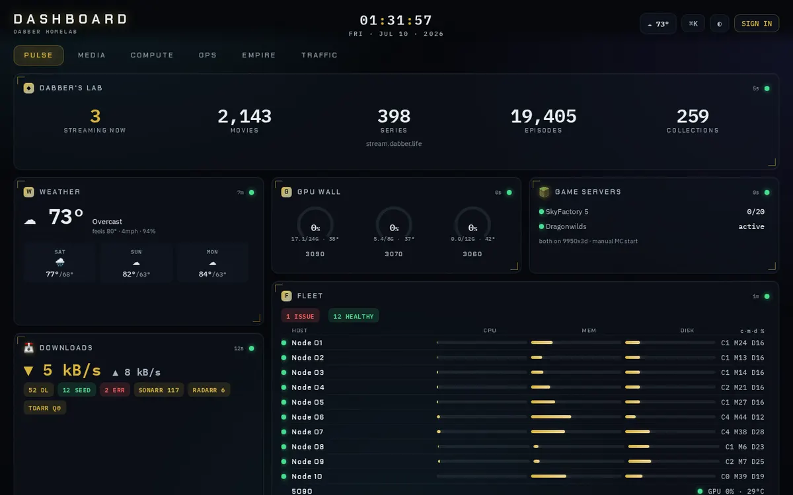Click the upload speed 8 kB/s readout
This screenshot has width=793, height=495.
(x=136, y=372)
